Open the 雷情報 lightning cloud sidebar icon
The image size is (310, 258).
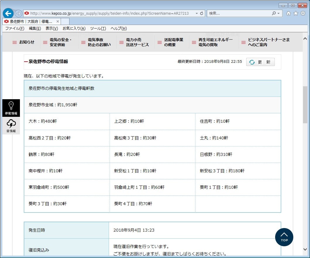click(x=11, y=126)
